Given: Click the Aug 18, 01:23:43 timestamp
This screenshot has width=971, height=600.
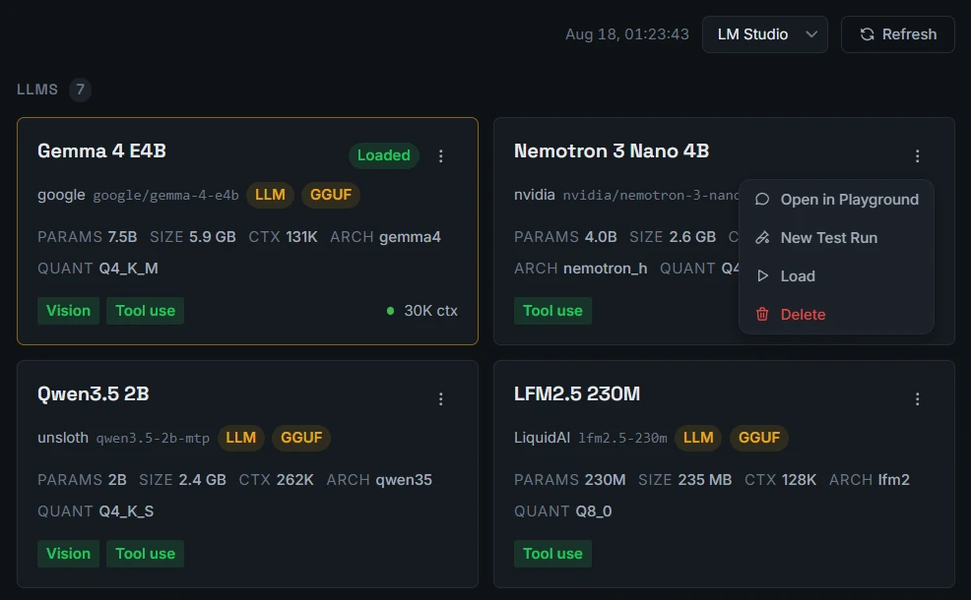Looking at the screenshot, I should 626,34.
